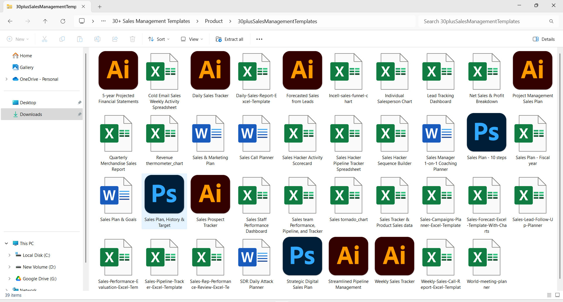Open the See more toolbar options
This screenshot has height=302, width=563.
click(259, 39)
